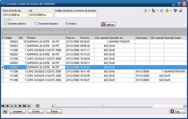Viewport: 188px width, 119px height.
Task: Sort by the Operador baixa column header
Action: coord(175,38)
